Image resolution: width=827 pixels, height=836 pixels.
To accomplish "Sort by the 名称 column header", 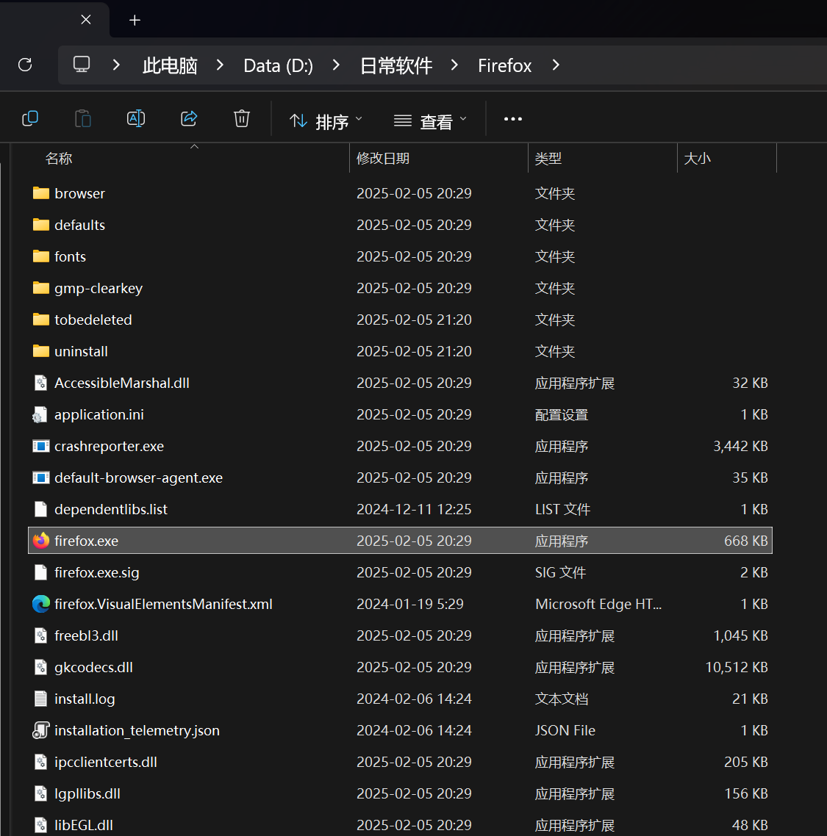I will pyautogui.click(x=59, y=159).
